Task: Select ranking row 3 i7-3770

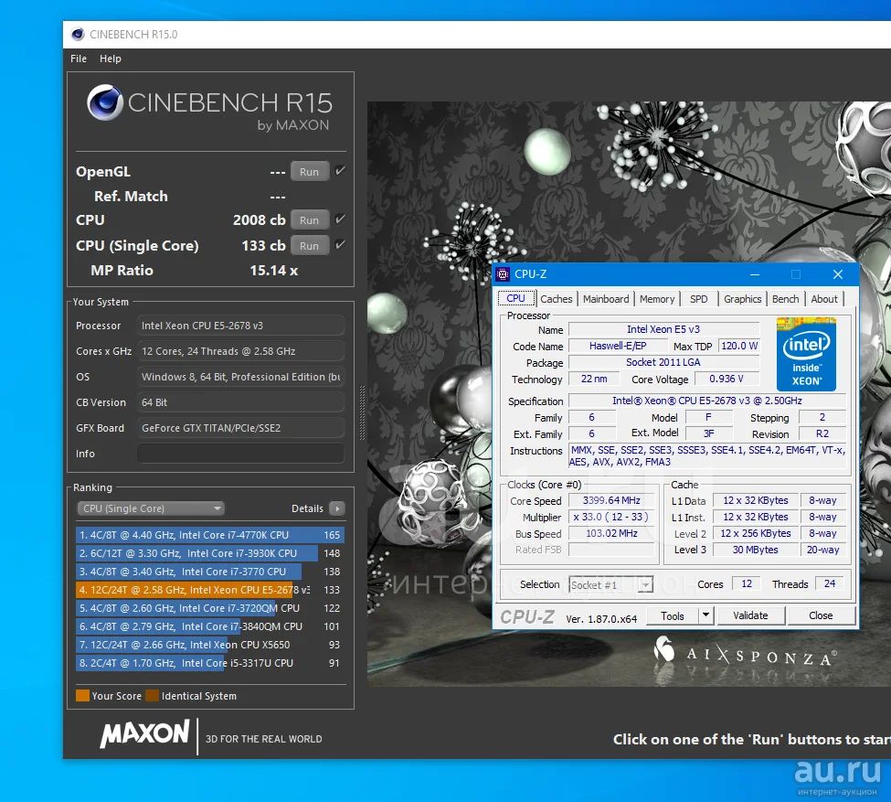Action: tap(210, 571)
